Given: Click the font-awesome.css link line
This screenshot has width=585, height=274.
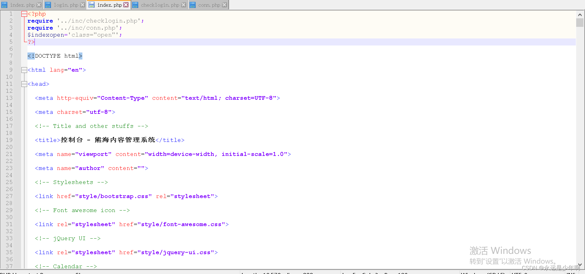Looking at the screenshot, I should 132,224.
